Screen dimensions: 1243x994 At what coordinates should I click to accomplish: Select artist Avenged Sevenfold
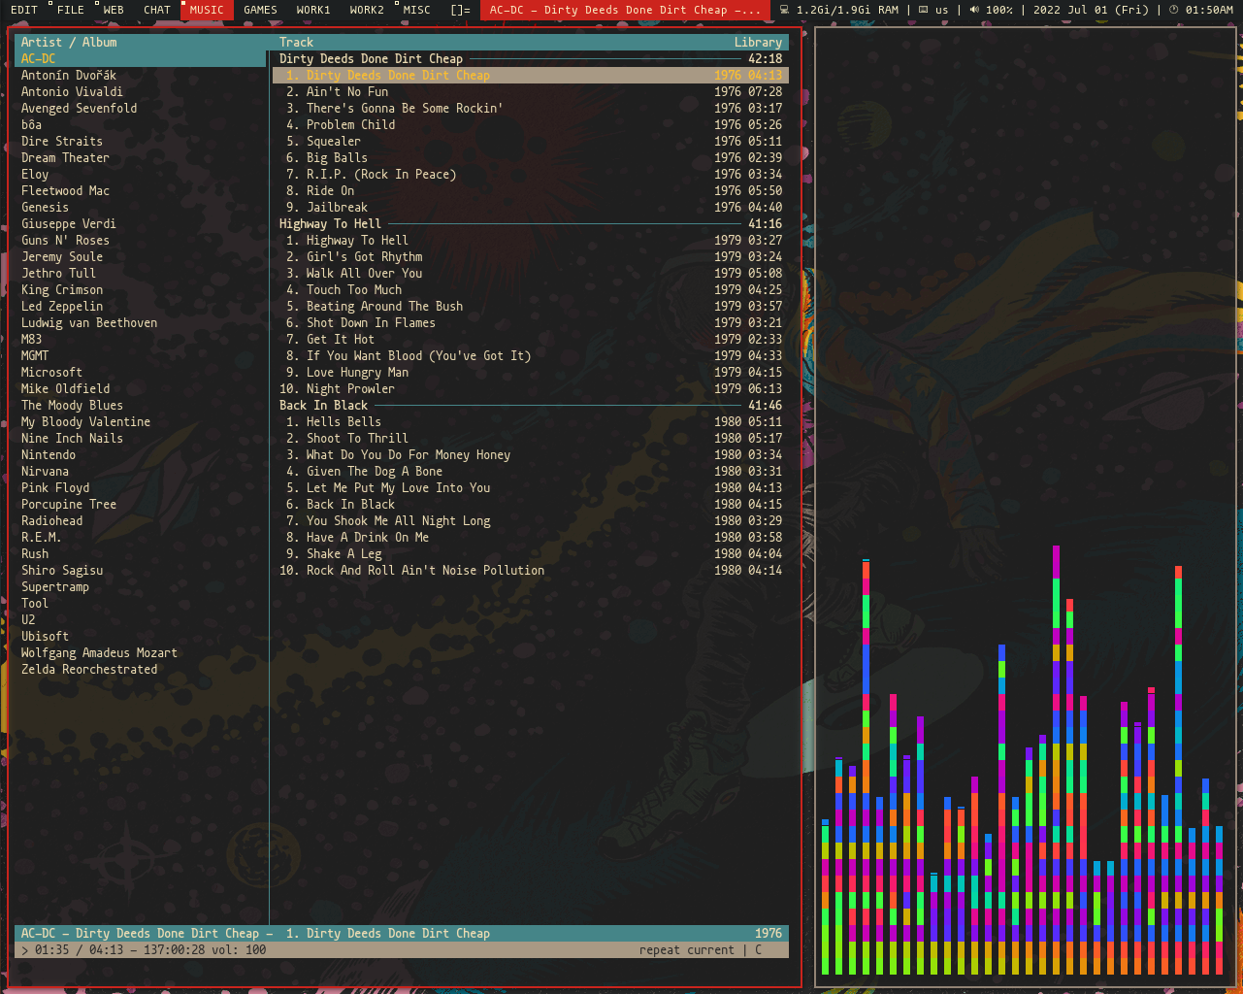coord(141,109)
